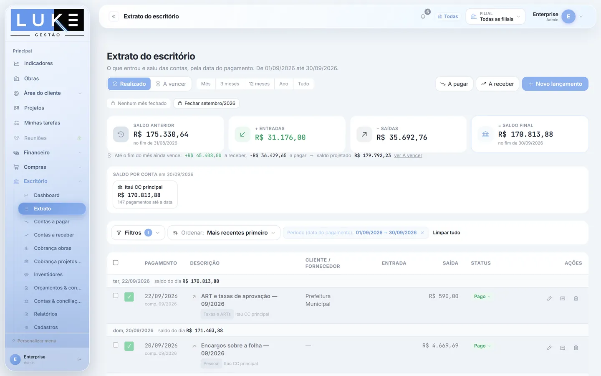Check the Encargos sobre a folha row checkbox

(x=116, y=345)
